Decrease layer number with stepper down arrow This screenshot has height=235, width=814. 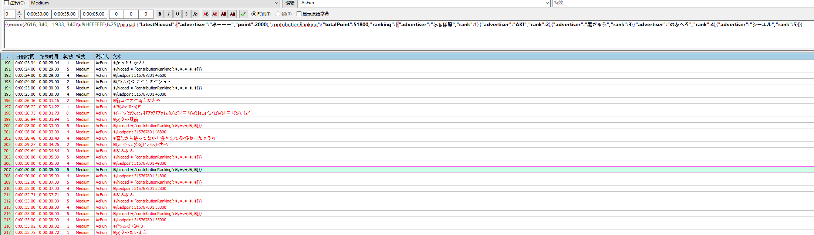click(x=19, y=16)
